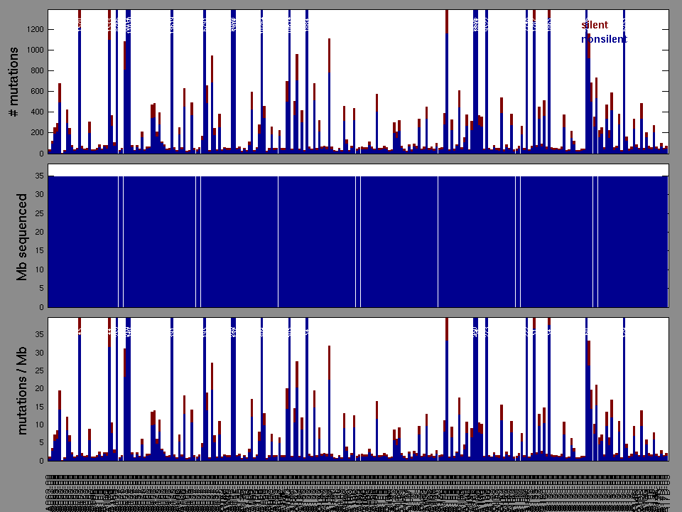Select the "# mutations" y-axis title
682x512 pixels.
coord(13,82)
